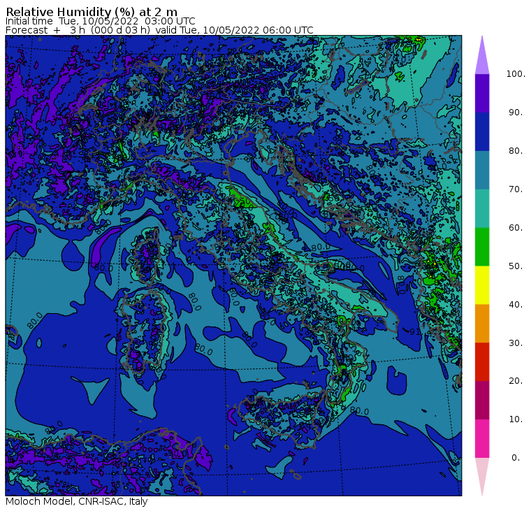Click the '60.' legend label
This screenshot has height=511, width=531.
coord(516,227)
